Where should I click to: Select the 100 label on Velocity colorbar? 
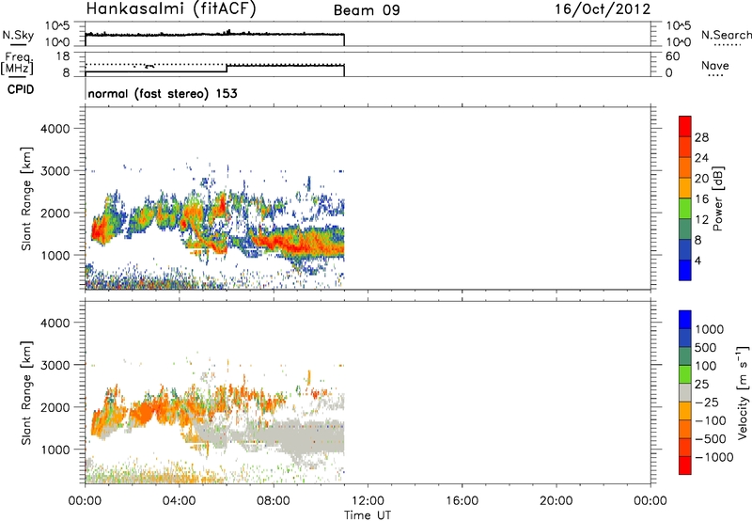point(705,366)
